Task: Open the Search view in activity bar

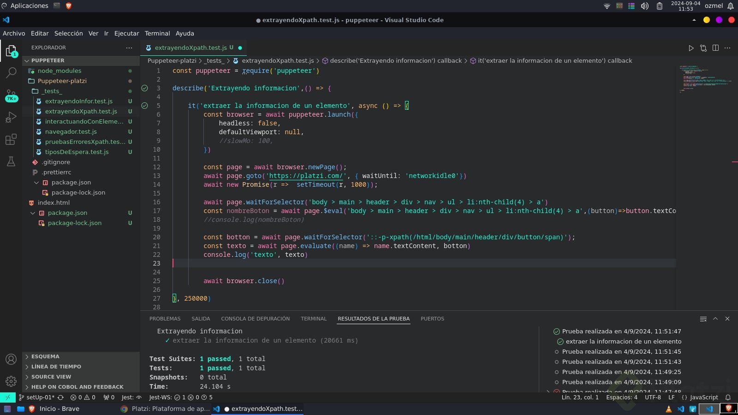Action: tap(11, 72)
